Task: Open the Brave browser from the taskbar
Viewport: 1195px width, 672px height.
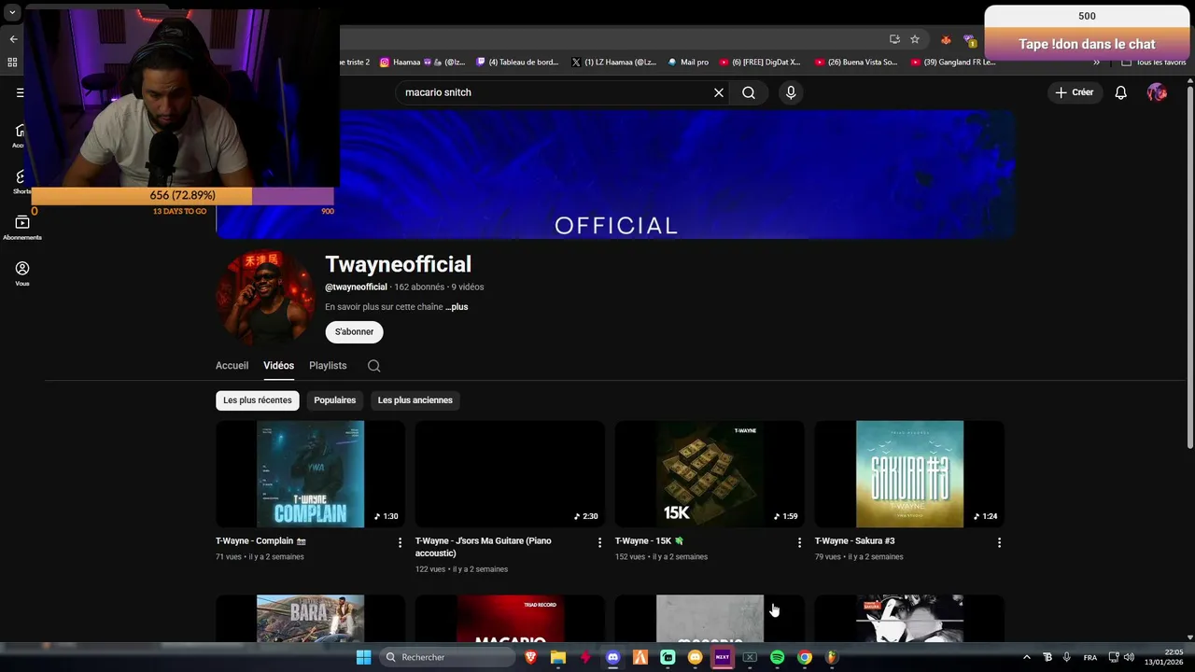Action: click(x=531, y=657)
